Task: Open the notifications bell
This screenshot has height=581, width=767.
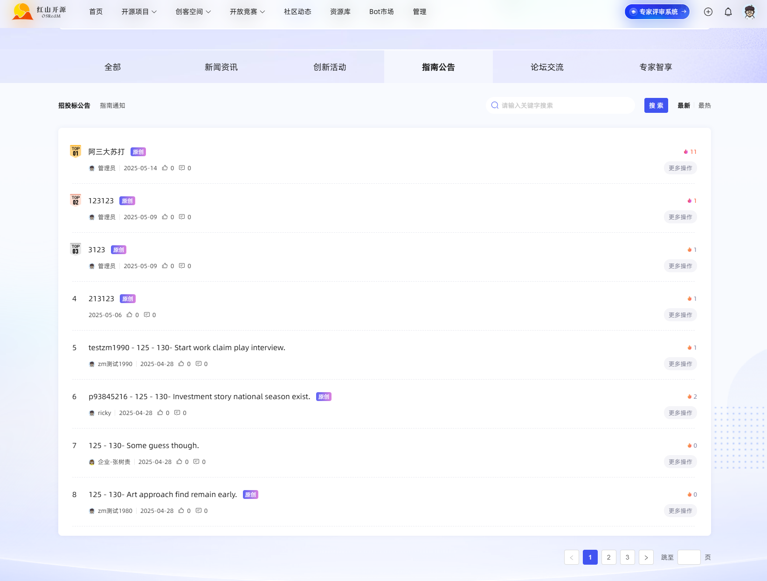Action: click(x=728, y=12)
